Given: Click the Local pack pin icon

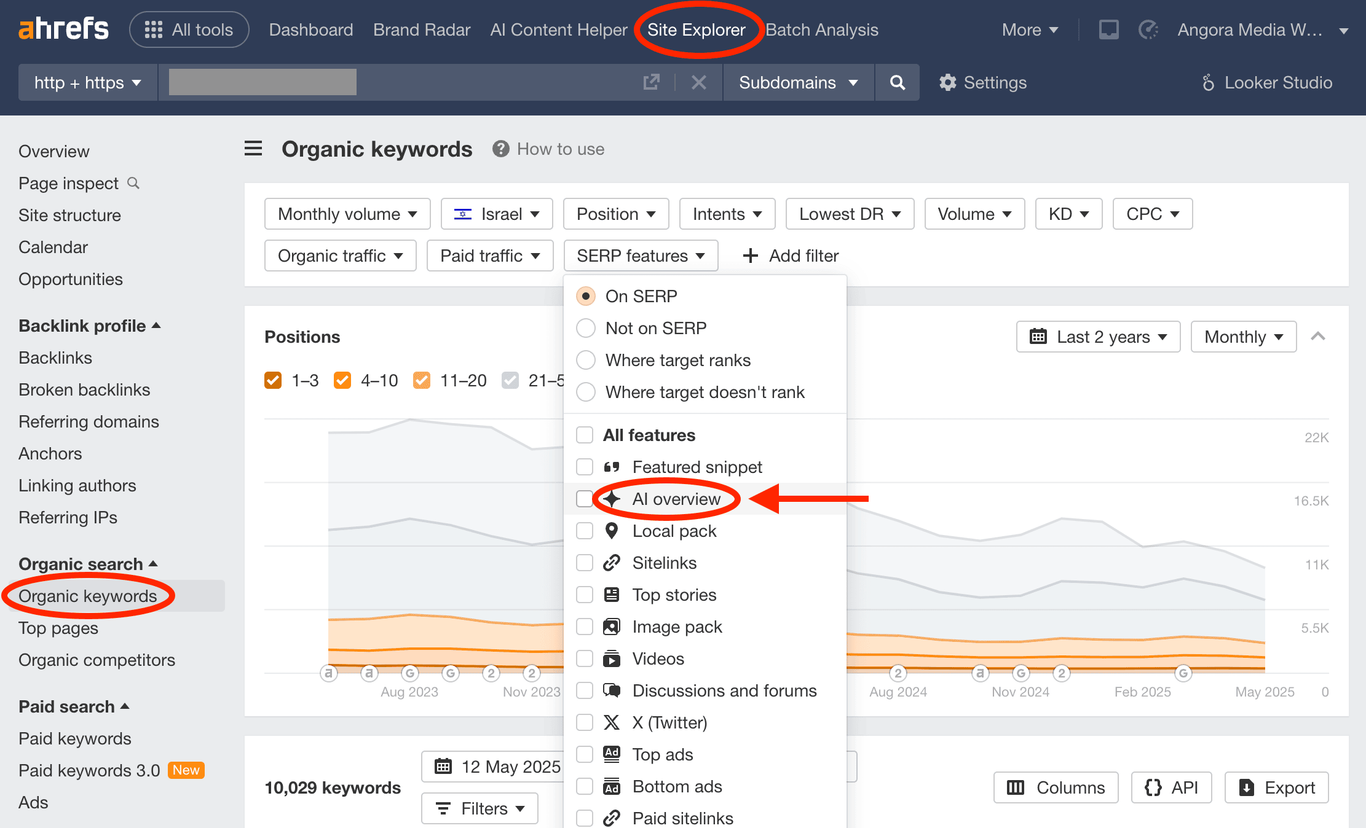Looking at the screenshot, I should point(611,531).
